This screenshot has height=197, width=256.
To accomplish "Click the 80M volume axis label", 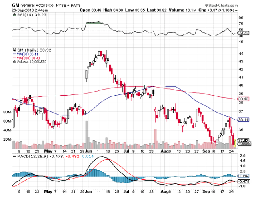I will pyautogui.click(x=7, y=112).
